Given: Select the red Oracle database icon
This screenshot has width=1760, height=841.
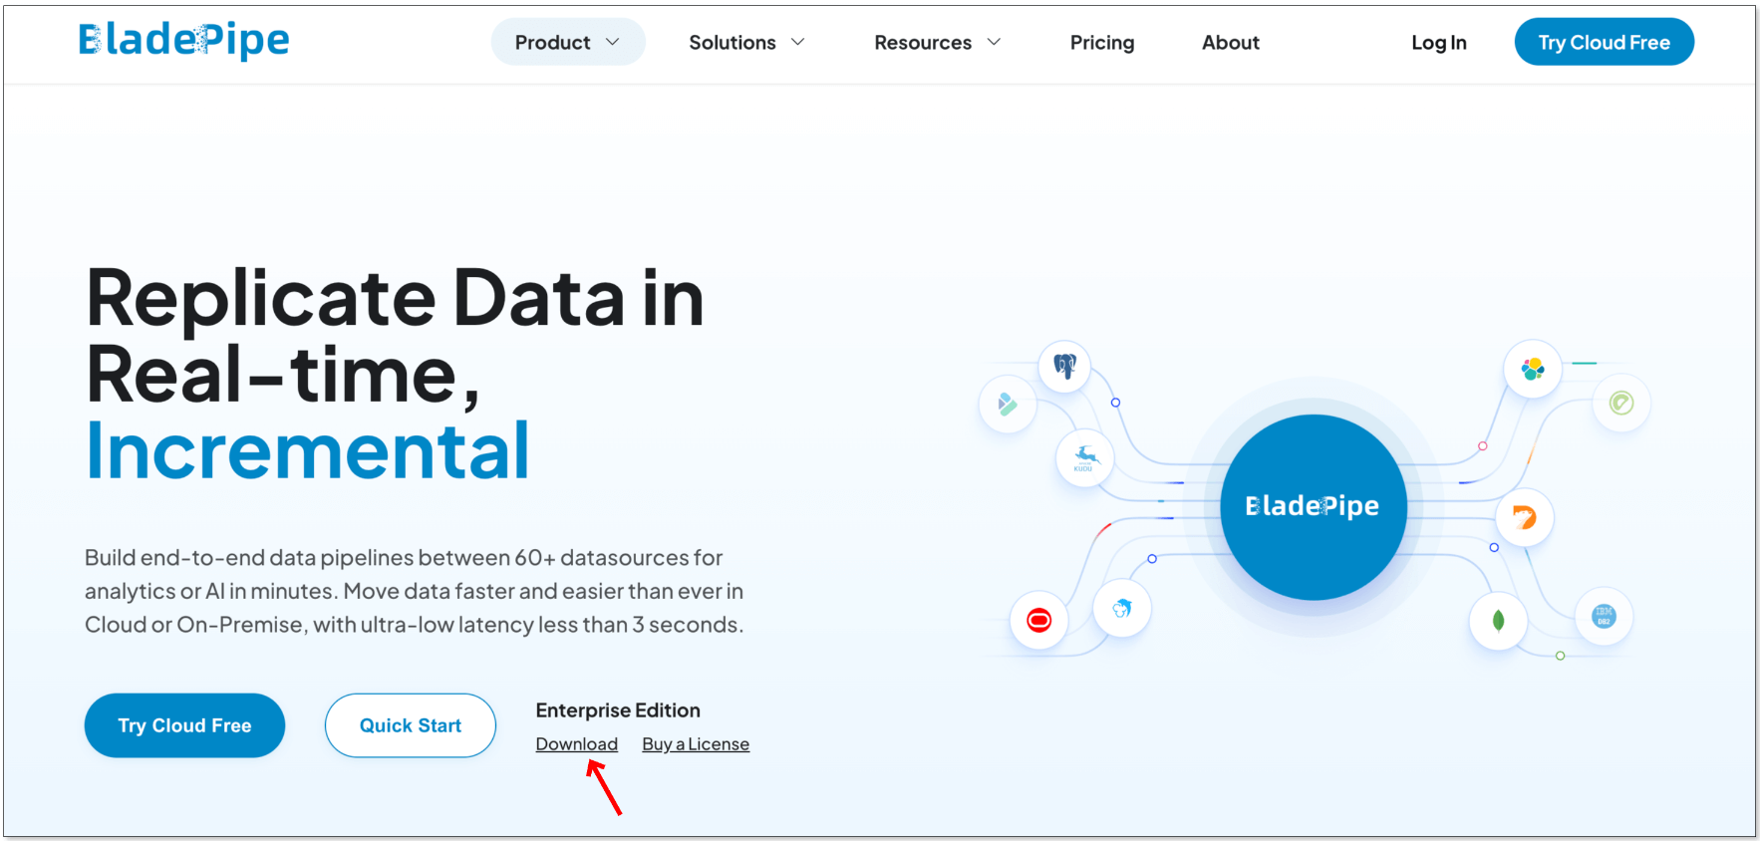Looking at the screenshot, I should 1038,621.
